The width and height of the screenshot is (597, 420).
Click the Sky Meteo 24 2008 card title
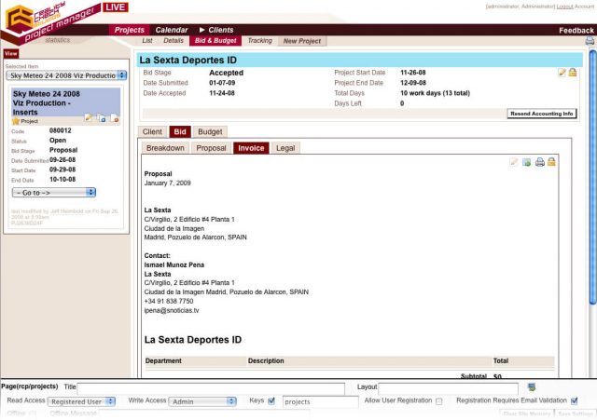click(47, 103)
